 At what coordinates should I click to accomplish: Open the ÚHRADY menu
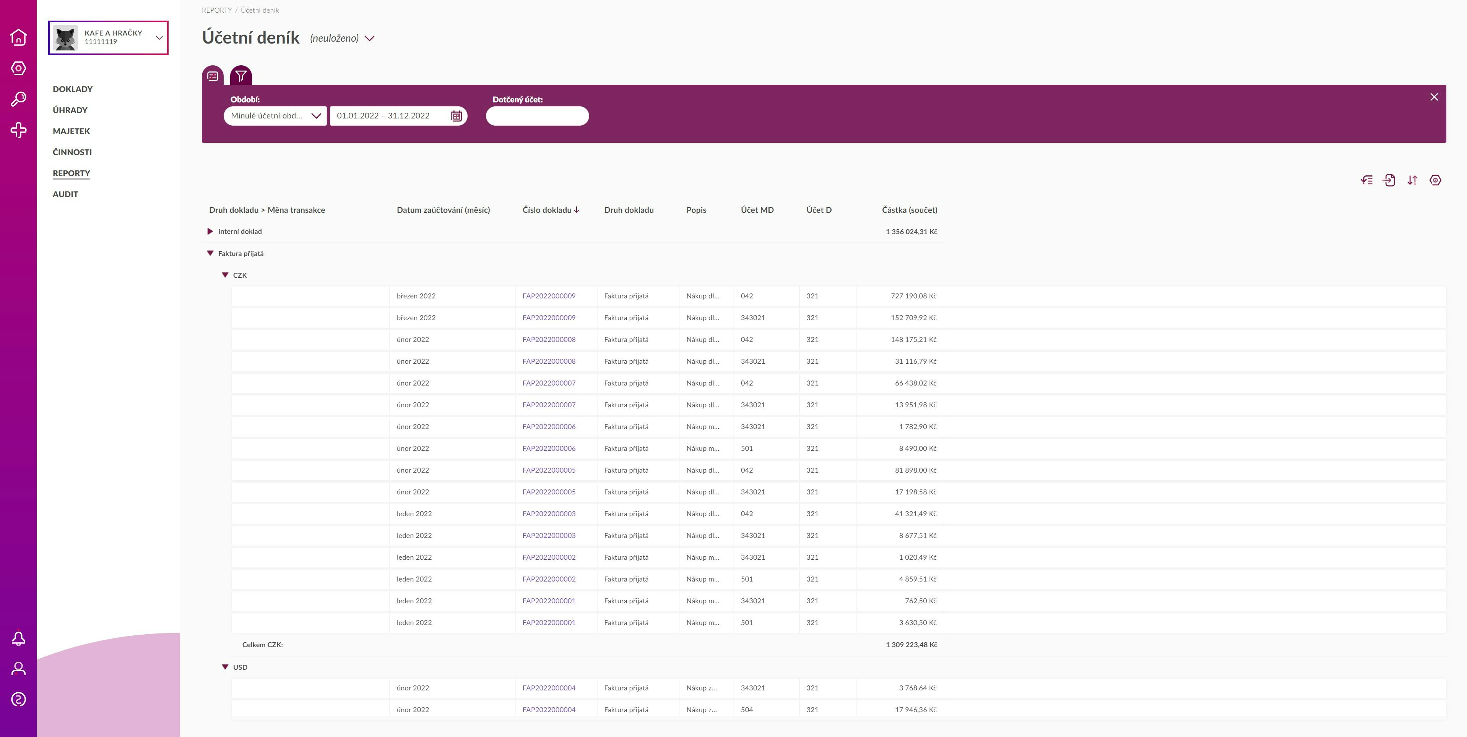(70, 110)
